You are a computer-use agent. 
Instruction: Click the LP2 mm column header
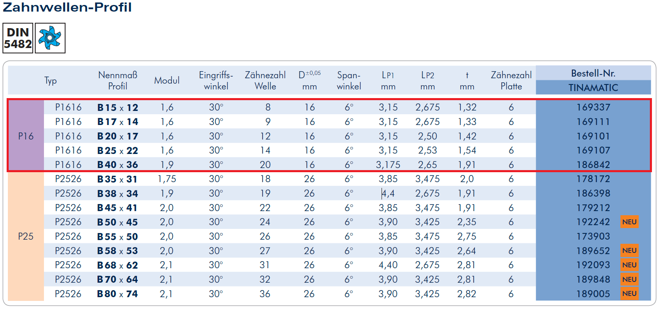(x=428, y=81)
